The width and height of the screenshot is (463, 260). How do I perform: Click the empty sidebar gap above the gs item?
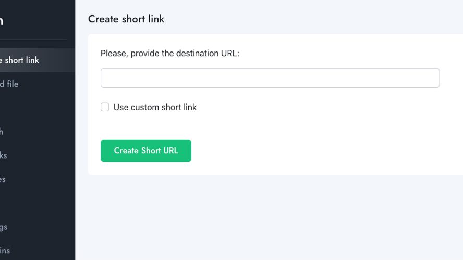[38, 203]
